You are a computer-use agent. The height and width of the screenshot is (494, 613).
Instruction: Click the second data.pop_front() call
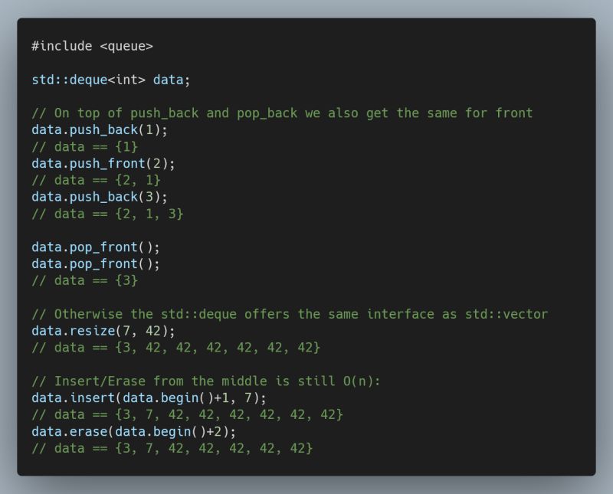click(x=96, y=264)
